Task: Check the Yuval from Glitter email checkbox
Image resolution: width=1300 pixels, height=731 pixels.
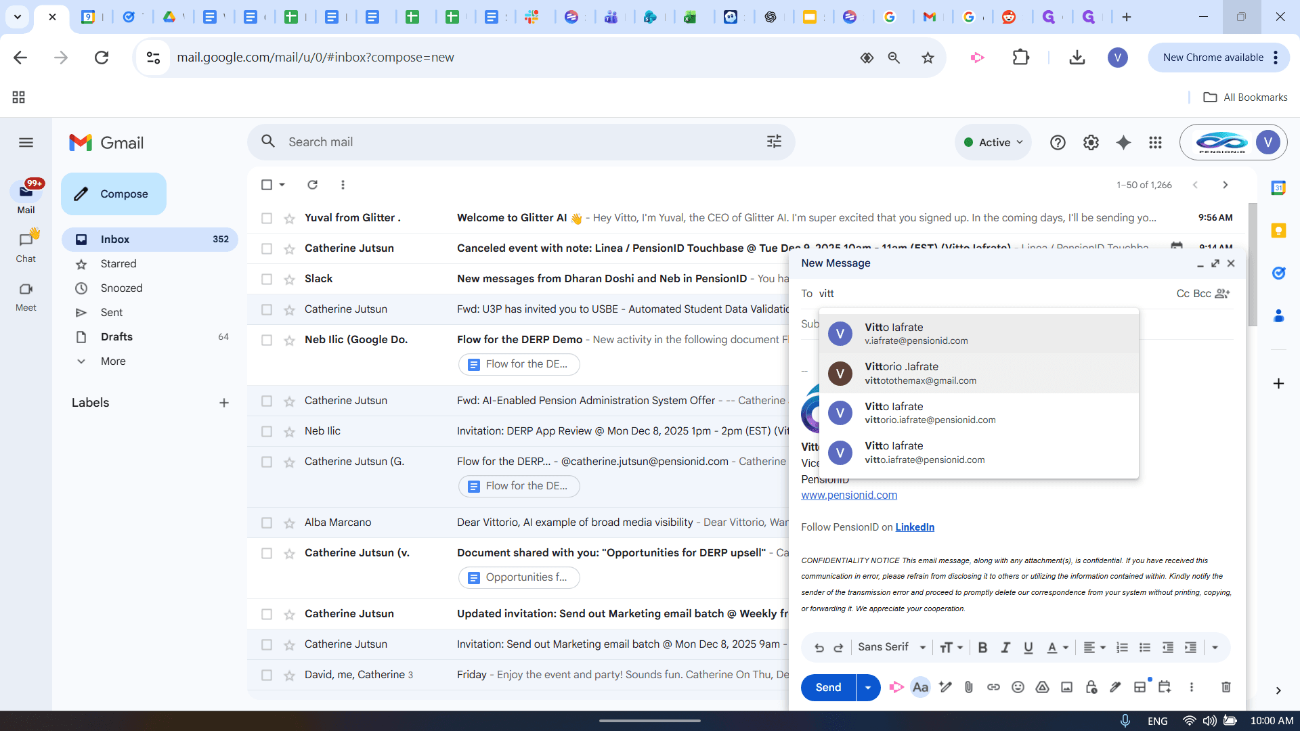Action: [267, 218]
